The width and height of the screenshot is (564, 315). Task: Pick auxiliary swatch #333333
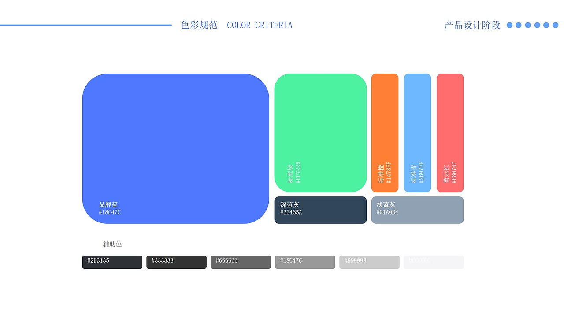coord(176,262)
